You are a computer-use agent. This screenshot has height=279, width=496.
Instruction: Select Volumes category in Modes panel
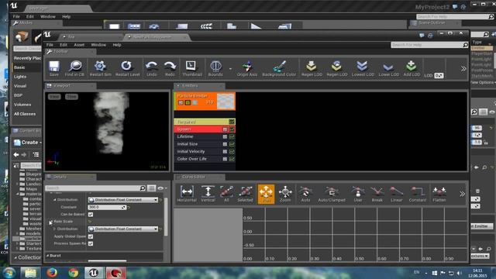[22, 105]
